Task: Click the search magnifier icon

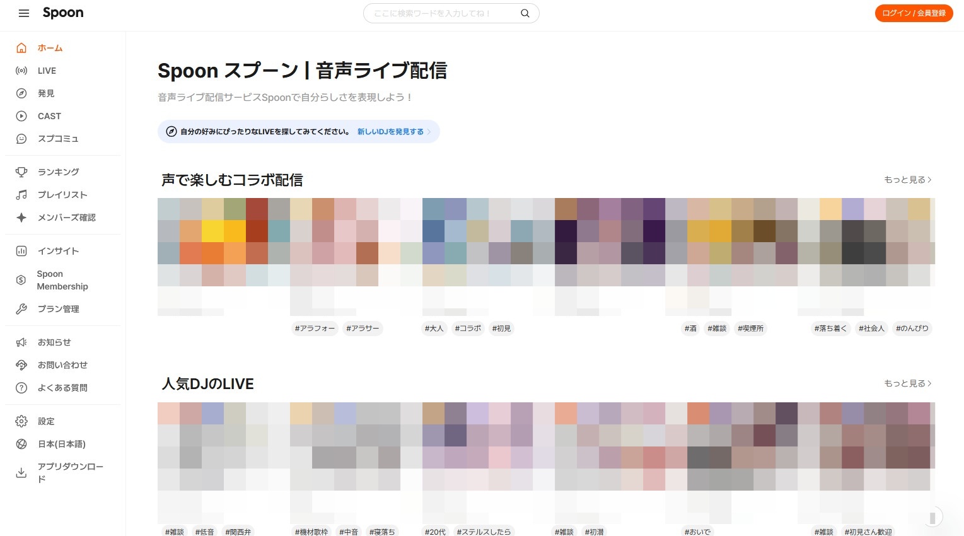Action: point(525,13)
